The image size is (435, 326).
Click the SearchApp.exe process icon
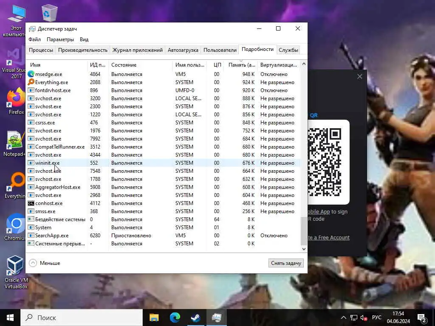[31, 235]
